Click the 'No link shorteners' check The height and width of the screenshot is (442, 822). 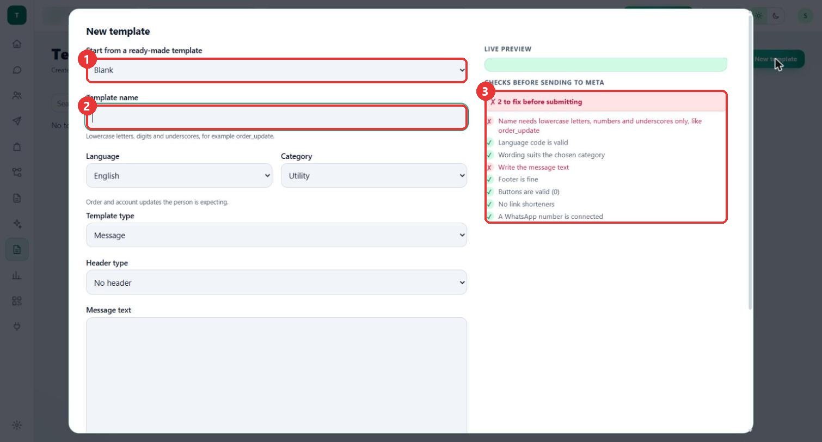[526, 204]
